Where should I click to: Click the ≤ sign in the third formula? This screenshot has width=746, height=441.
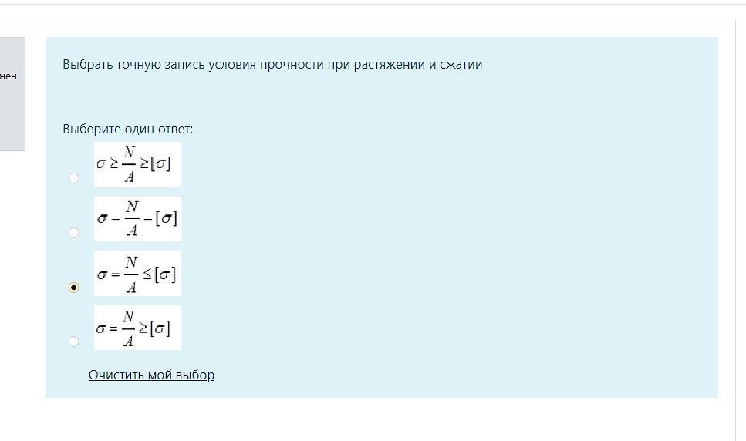coord(147,274)
